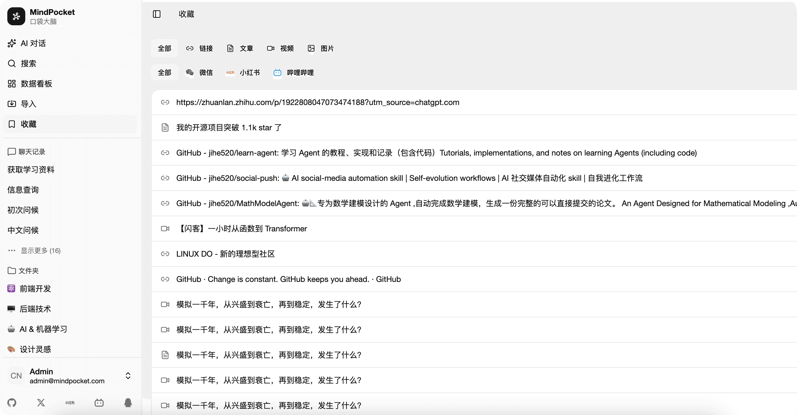Select the 图片 filter tab
The image size is (797, 415).
click(321, 48)
